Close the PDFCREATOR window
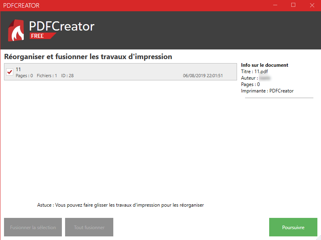 [x=312, y=5]
